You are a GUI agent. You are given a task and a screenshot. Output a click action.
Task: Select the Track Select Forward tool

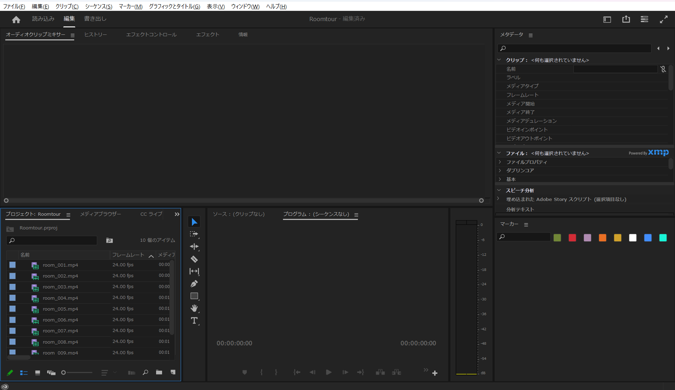[194, 234]
